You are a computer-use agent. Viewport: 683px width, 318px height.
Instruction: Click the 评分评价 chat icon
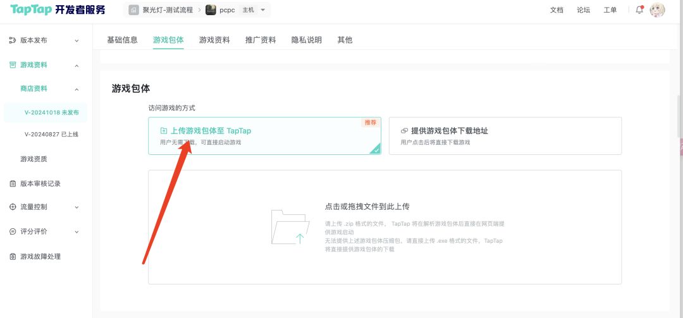point(13,232)
